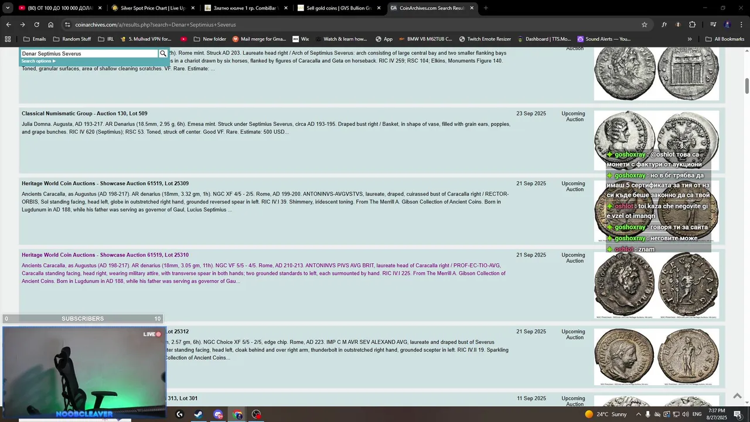Click the Denar Septimius Severus search field

(89, 53)
